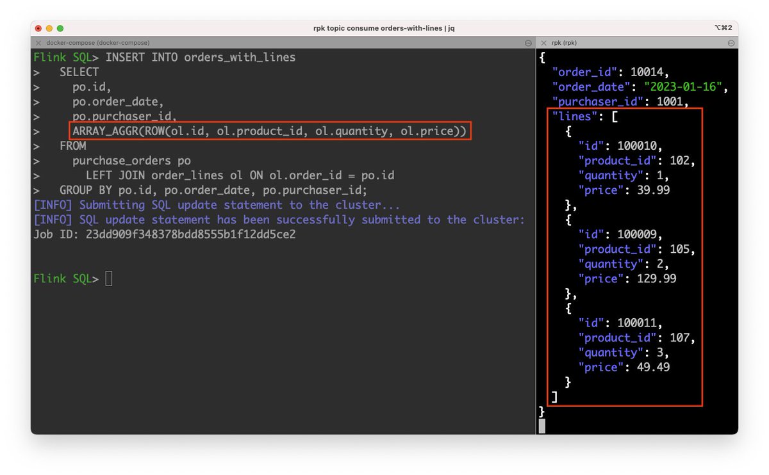The height and width of the screenshot is (475, 769).
Task: Click the ARRAY_AGGR(ROW(...)) expression
Action: [270, 131]
